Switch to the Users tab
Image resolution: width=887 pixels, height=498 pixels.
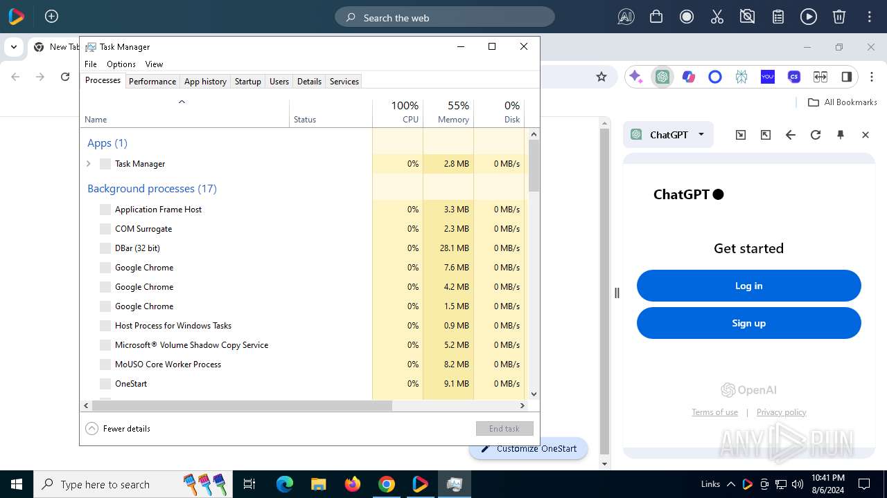279,82
